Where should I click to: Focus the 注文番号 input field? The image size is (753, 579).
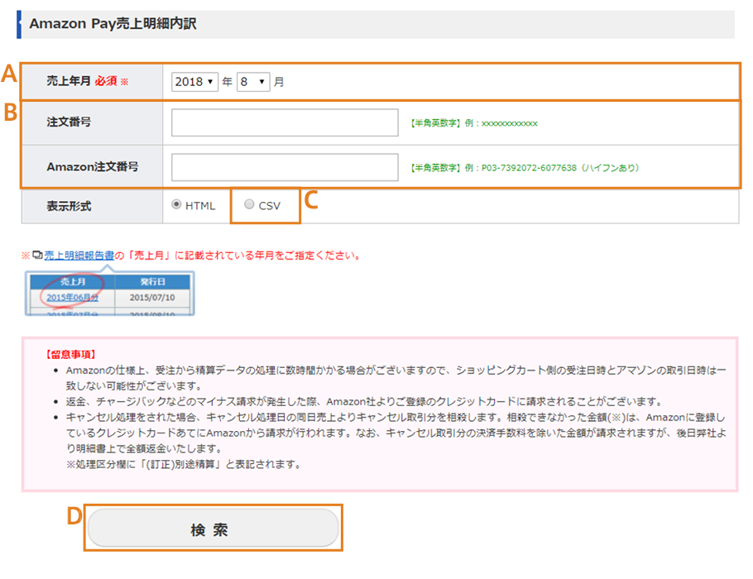click(284, 122)
